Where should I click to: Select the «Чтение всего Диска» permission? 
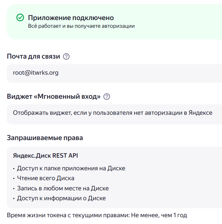pos(46,178)
